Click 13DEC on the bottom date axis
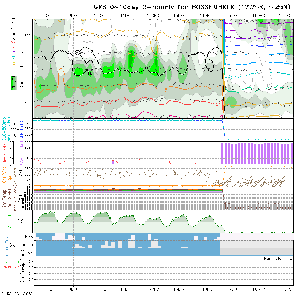Screen dimensions: 296x296 coord(179,289)
